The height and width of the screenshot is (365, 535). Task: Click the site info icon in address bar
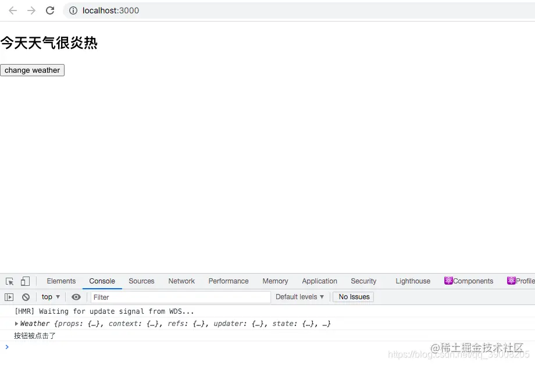73,10
